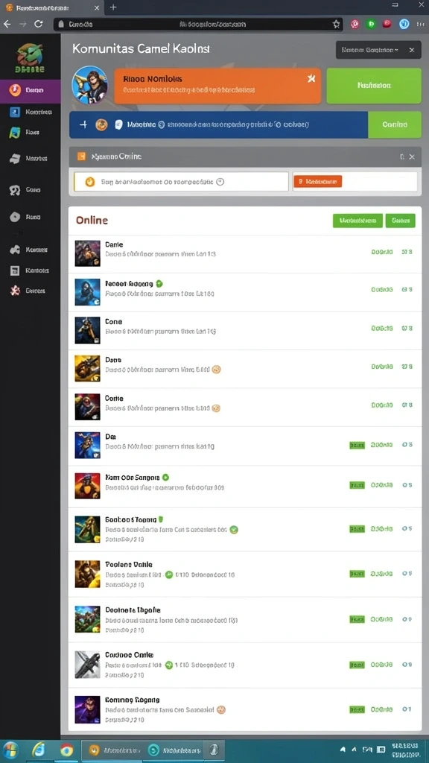Open the thumbnail of the Dante row
The image size is (429, 763).
[88, 253]
